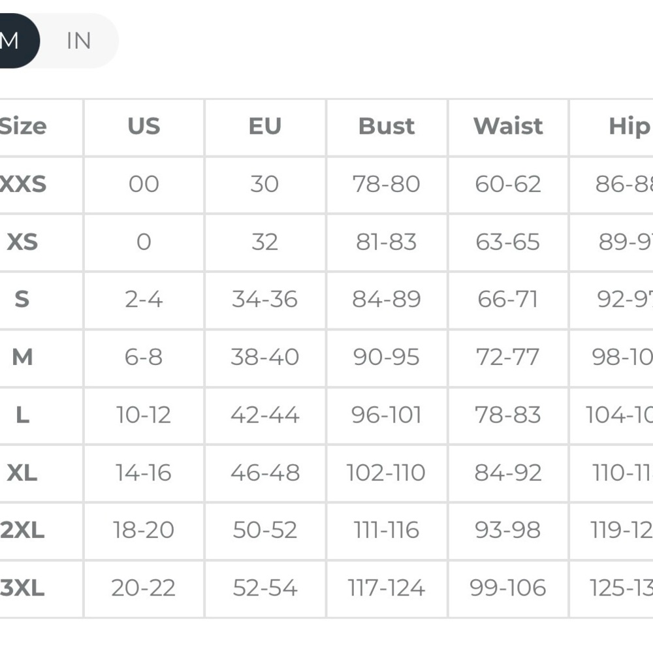This screenshot has height=653, width=653.
Task: Click the Size column header
Action: point(23,126)
